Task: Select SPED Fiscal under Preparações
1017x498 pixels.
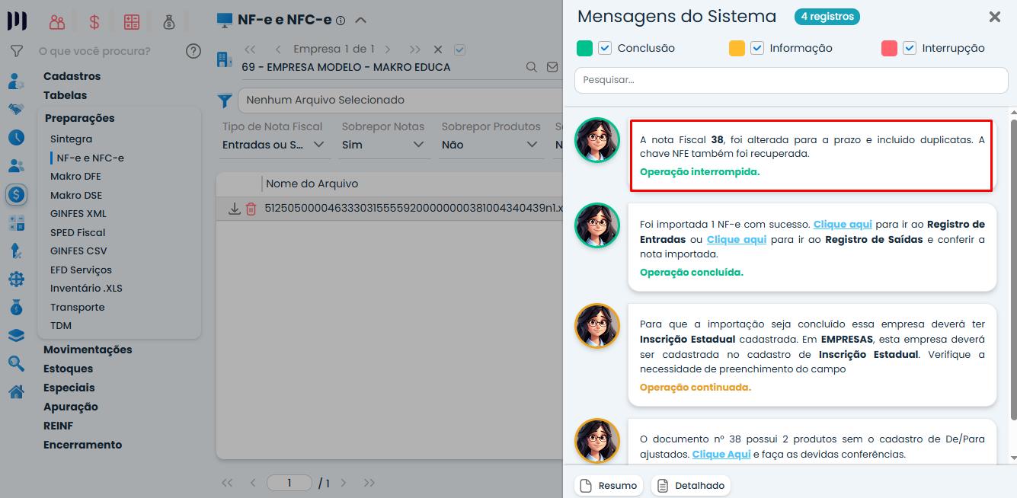Action: pyautogui.click(x=78, y=232)
